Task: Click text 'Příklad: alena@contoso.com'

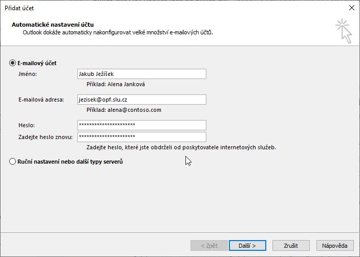Action: tap(124, 110)
